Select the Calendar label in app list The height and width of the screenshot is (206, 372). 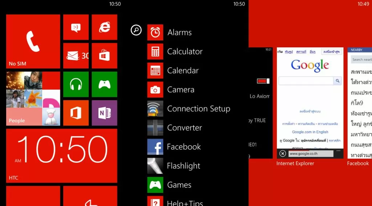point(183,71)
